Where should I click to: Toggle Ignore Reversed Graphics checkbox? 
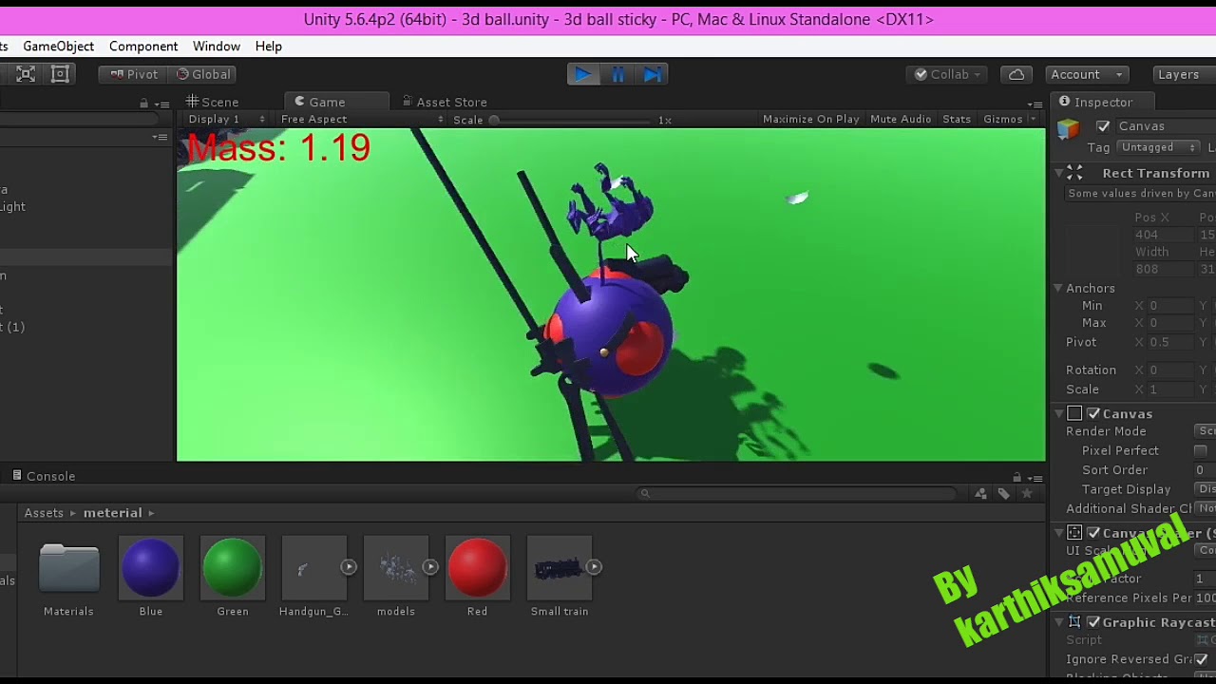coord(1201,659)
